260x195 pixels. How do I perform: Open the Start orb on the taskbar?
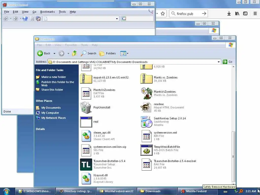coord(6,191)
